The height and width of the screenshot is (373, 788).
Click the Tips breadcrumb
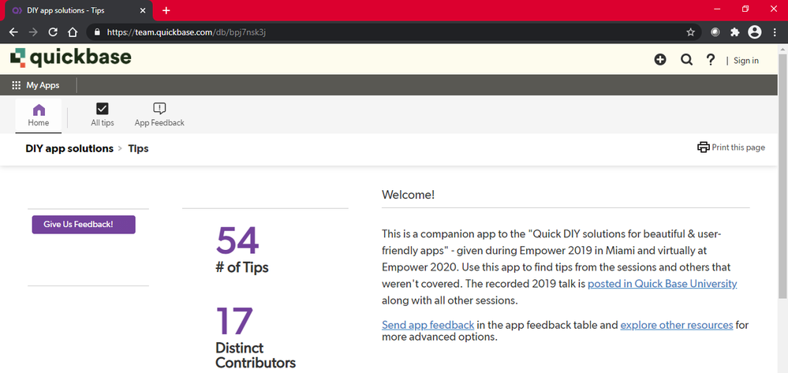138,149
